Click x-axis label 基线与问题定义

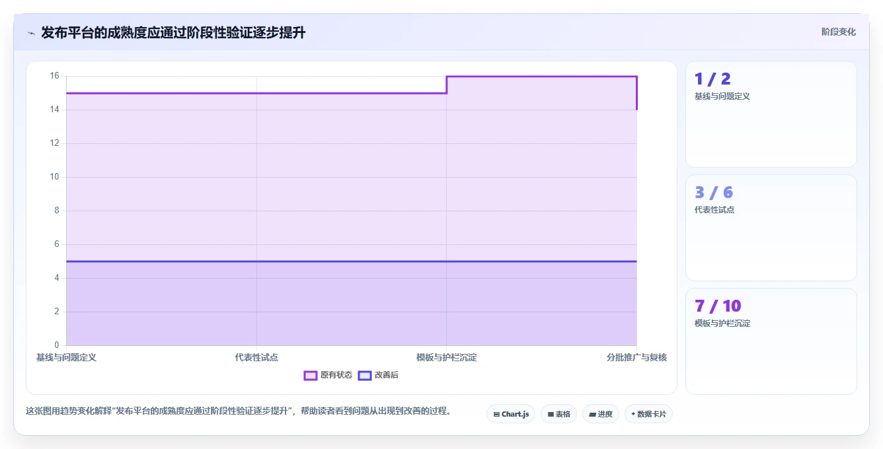click(66, 357)
